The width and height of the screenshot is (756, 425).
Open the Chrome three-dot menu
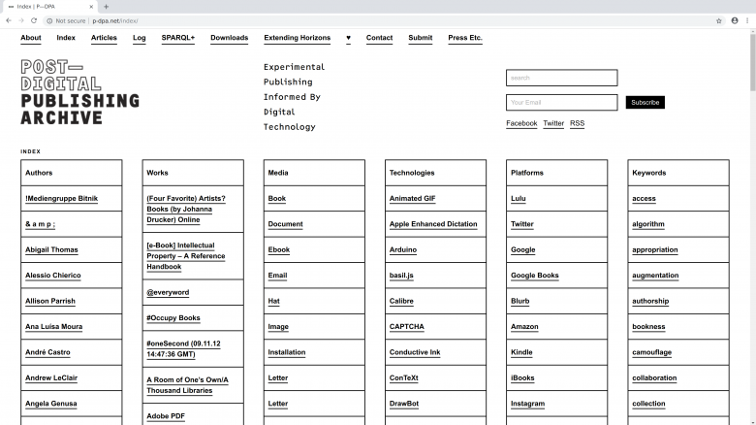(747, 19)
